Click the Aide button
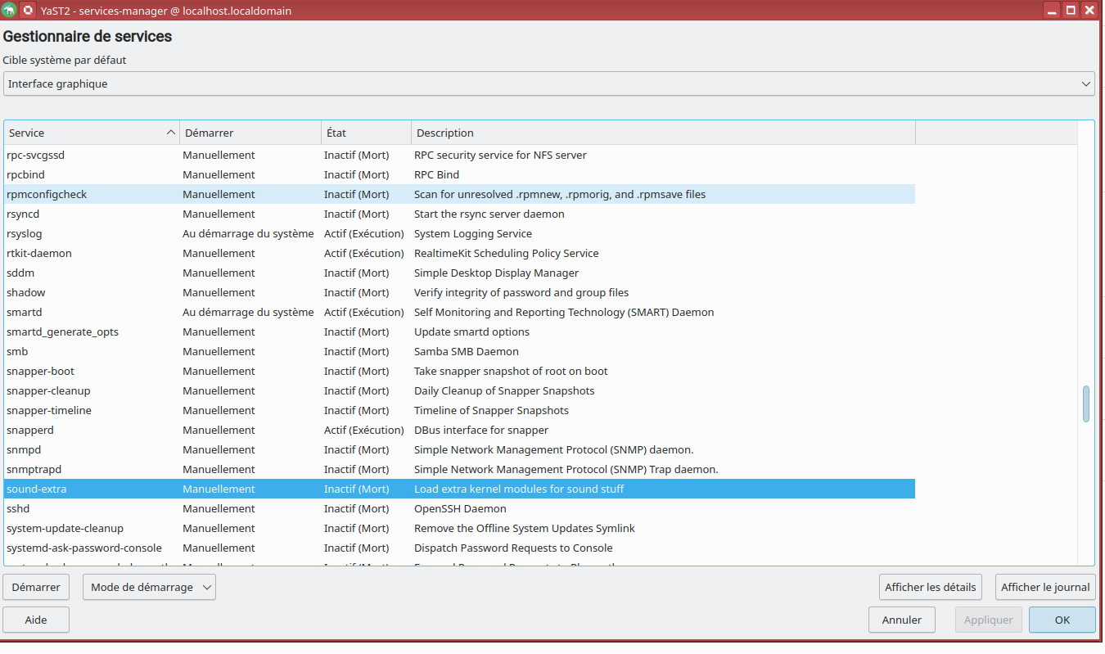 click(x=36, y=620)
